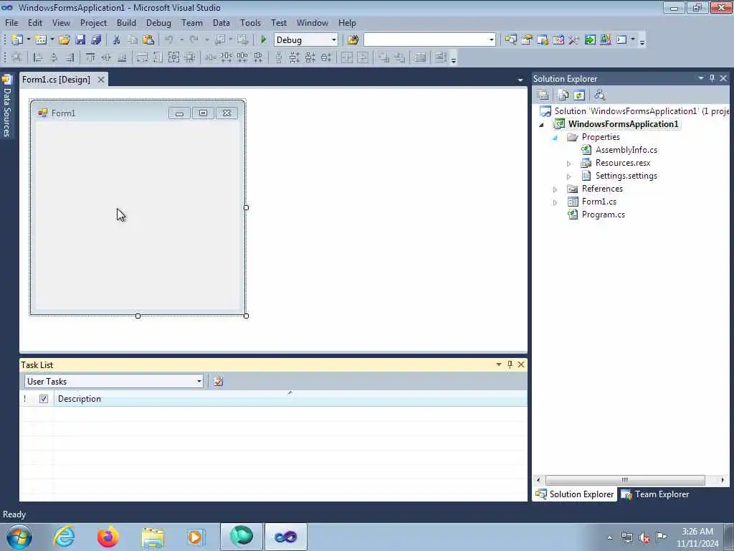Open the Toolbox hammer-and-wrench icon
The width and height of the screenshot is (734, 551).
pos(574,40)
